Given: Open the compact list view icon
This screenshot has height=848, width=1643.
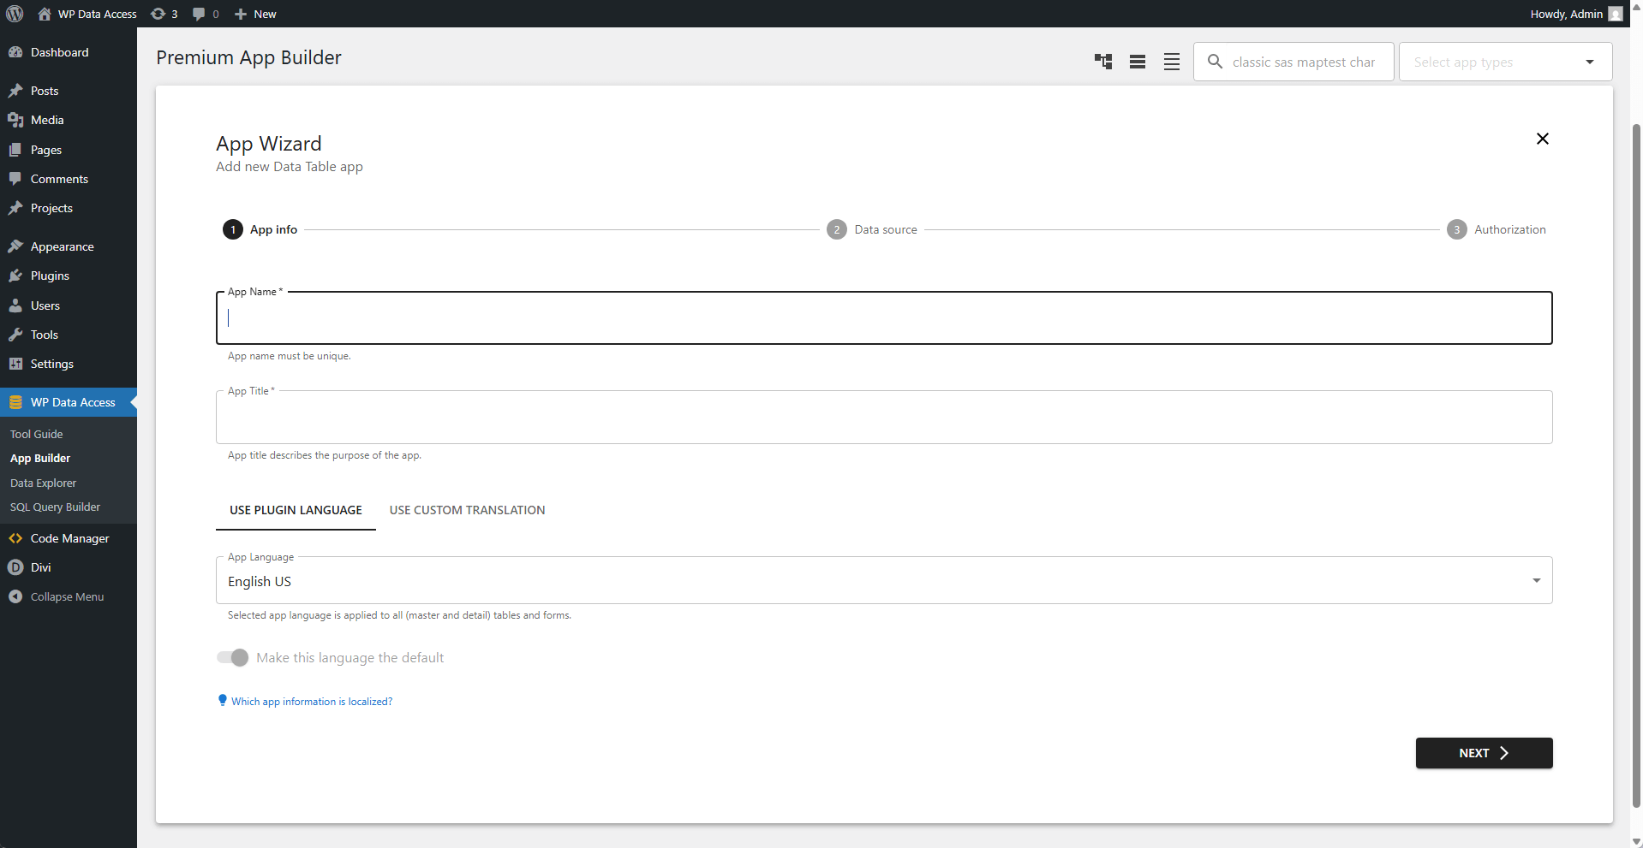Looking at the screenshot, I should point(1172,61).
